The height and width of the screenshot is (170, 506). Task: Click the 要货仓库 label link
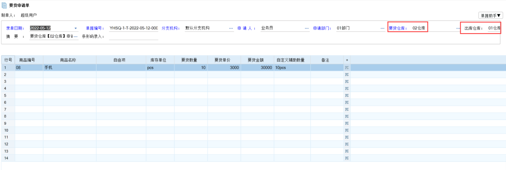[398, 28]
